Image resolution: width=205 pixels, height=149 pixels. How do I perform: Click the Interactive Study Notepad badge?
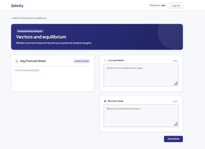pos(30,31)
